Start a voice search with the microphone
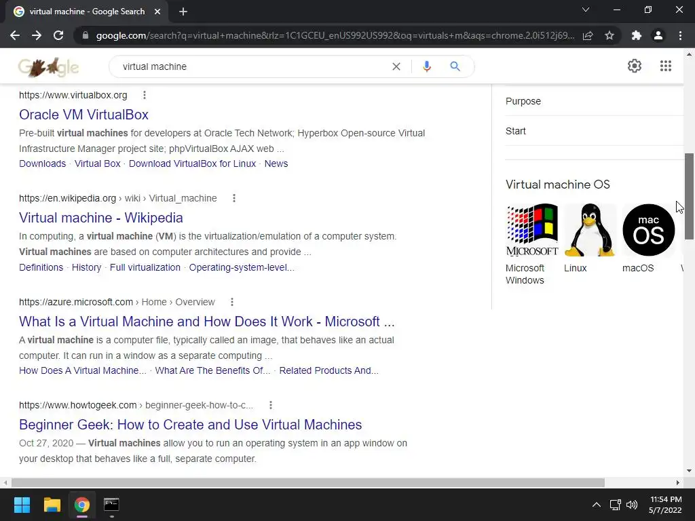The height and width of the screenshot is (521, 695). point(427,66)
